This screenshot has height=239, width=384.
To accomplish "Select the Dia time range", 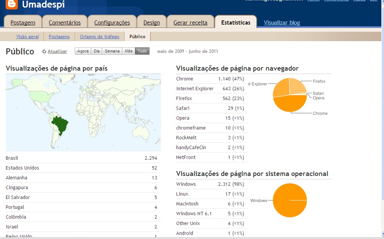I will click(x=97, y=51).
